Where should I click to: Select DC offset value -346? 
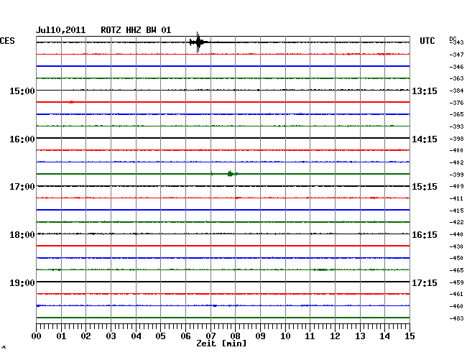tap(456, 67)
